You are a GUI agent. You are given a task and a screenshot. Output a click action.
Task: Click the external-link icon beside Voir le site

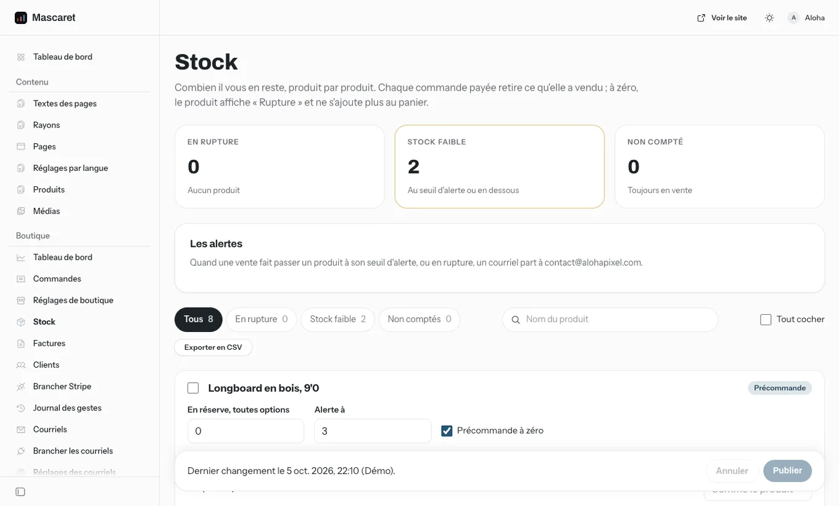(x=701, y=18)
